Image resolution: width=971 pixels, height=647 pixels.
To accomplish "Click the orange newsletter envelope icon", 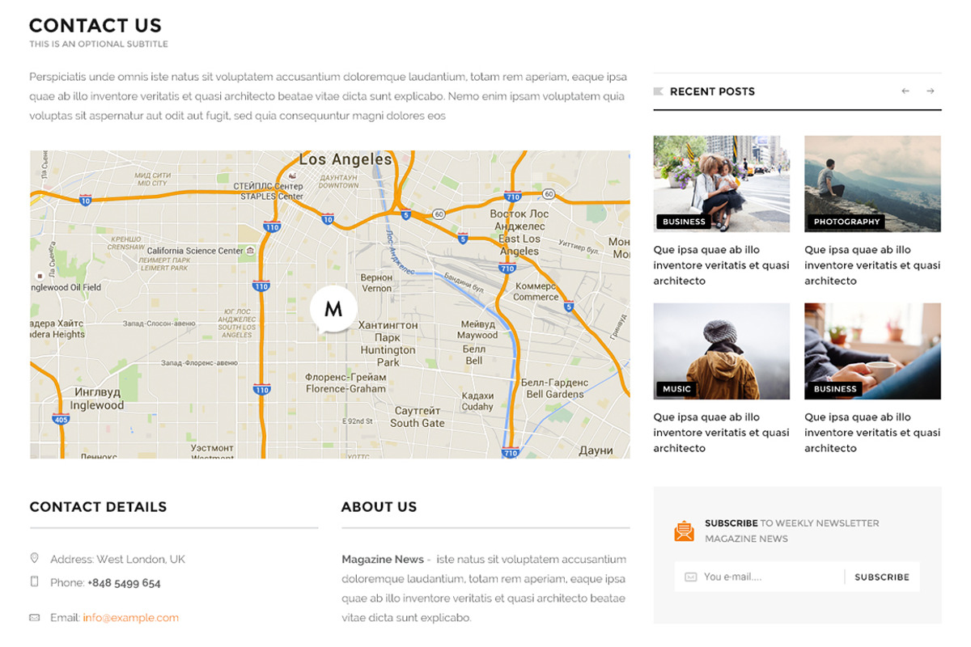I will point(685,531).
